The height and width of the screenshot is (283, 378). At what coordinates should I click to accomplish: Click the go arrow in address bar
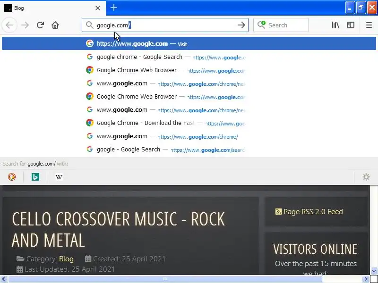pyautogui.click(x=241, y=25)
